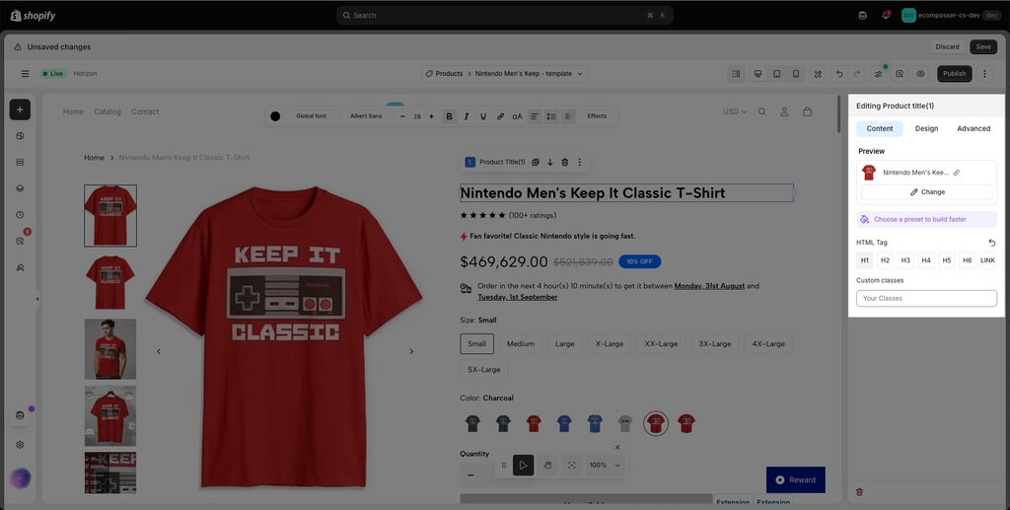
Task: Toggle underline formatting
Action: click(x=483, y=116)
